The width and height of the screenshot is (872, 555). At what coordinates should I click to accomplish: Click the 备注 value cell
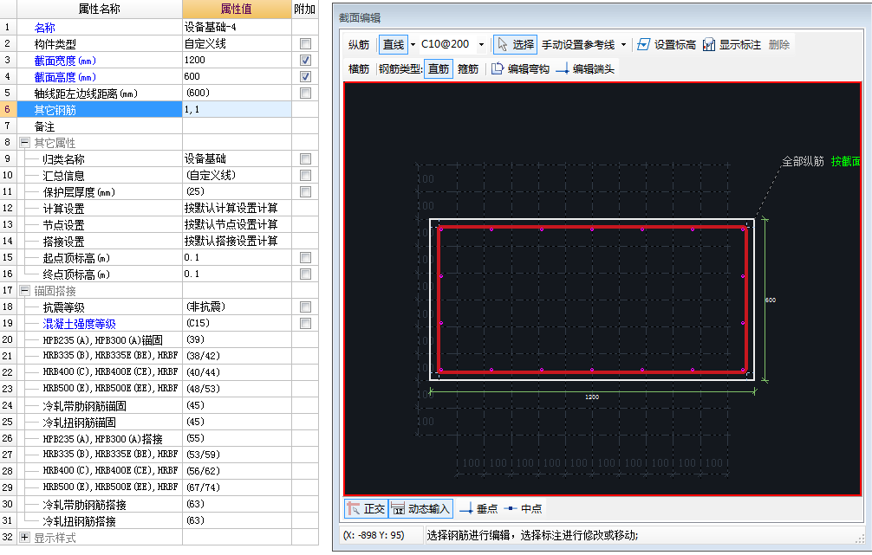coord(237,126)
